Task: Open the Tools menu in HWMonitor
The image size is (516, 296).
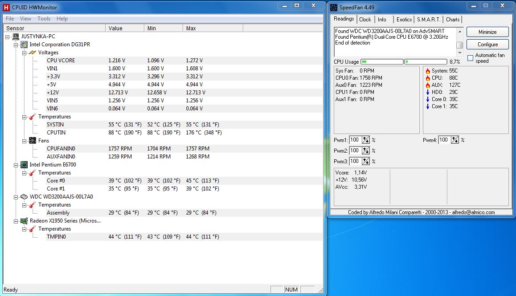Action: 44,19
